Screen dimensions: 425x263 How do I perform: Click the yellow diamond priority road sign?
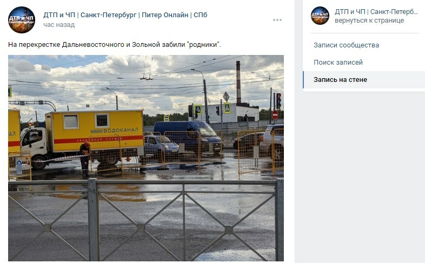coord(226,96)
